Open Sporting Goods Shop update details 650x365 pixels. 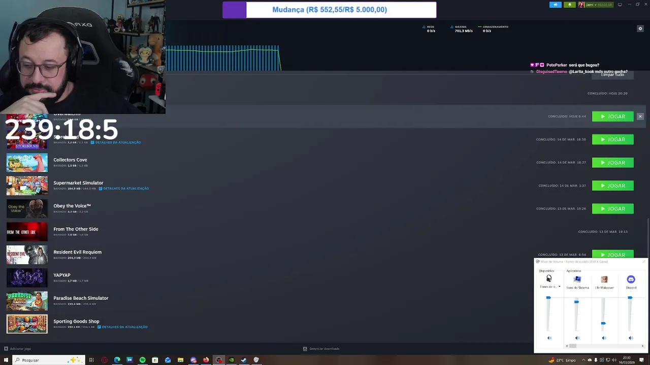click(x=122, y=327)
